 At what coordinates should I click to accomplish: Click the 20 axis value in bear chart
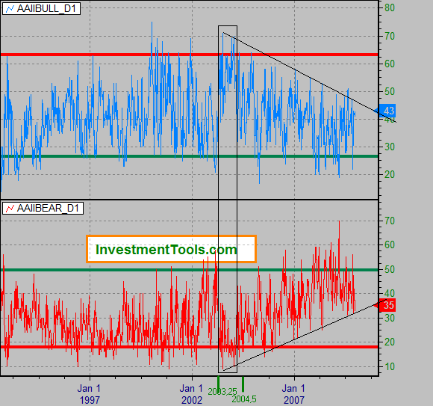tap(390, 342)
